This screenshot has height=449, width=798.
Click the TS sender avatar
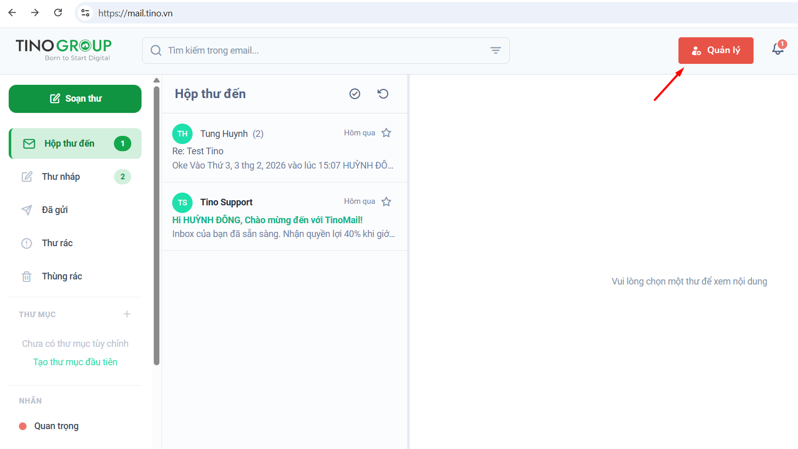tap(182, 203)
